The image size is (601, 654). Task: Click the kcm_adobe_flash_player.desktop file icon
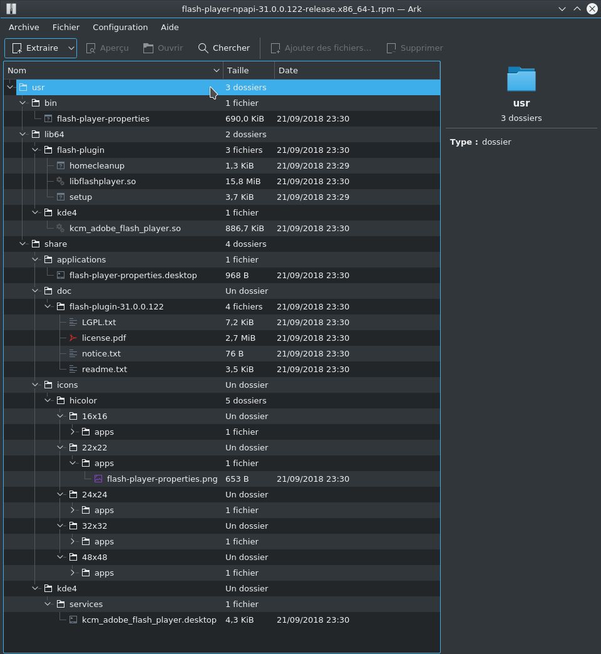coord(73,620)
